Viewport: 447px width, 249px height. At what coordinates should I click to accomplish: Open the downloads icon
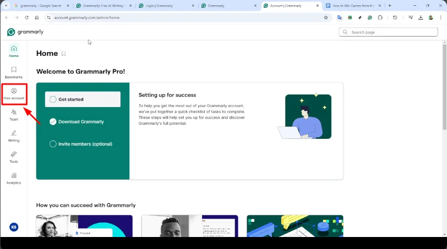[x=420, y=18]
